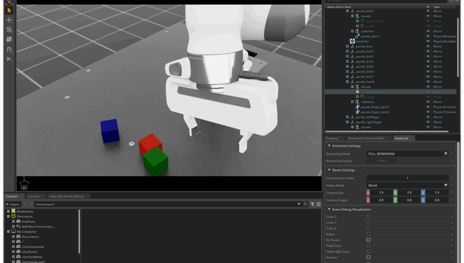Check the Actions debug visualization box
Screen dimensions: 464x263
[368, 257]
